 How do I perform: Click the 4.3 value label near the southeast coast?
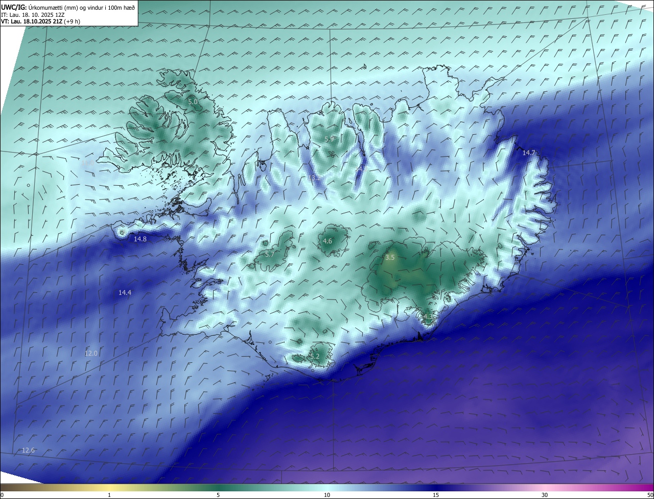pyautogui.click(x=427, y=317)
